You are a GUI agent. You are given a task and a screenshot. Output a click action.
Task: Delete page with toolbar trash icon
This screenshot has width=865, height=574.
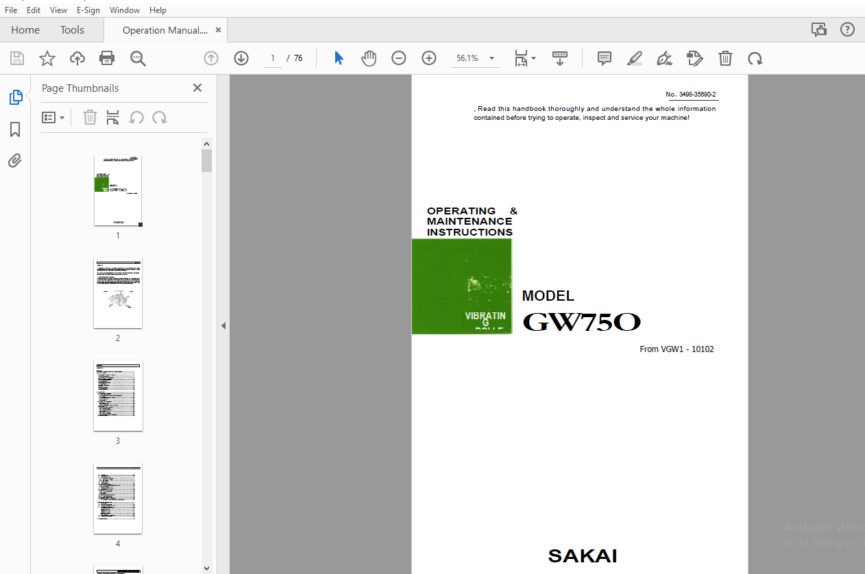point(725,58)
